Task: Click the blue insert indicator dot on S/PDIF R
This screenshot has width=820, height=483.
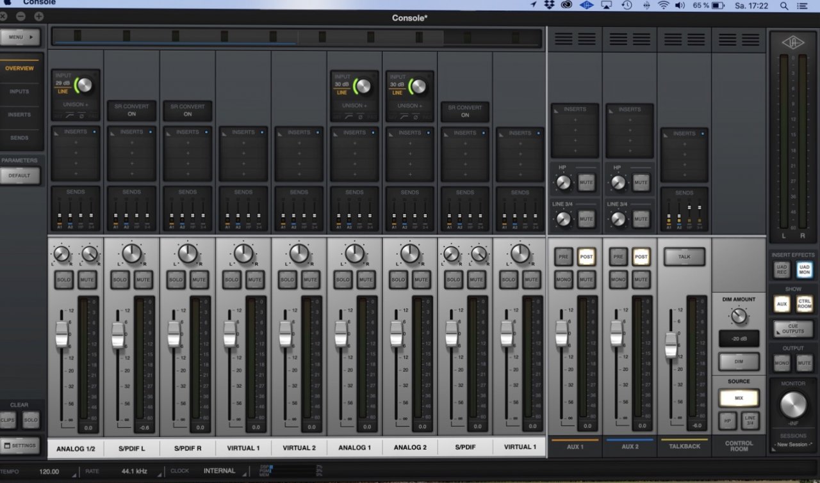Action: [x=206, y=132]
